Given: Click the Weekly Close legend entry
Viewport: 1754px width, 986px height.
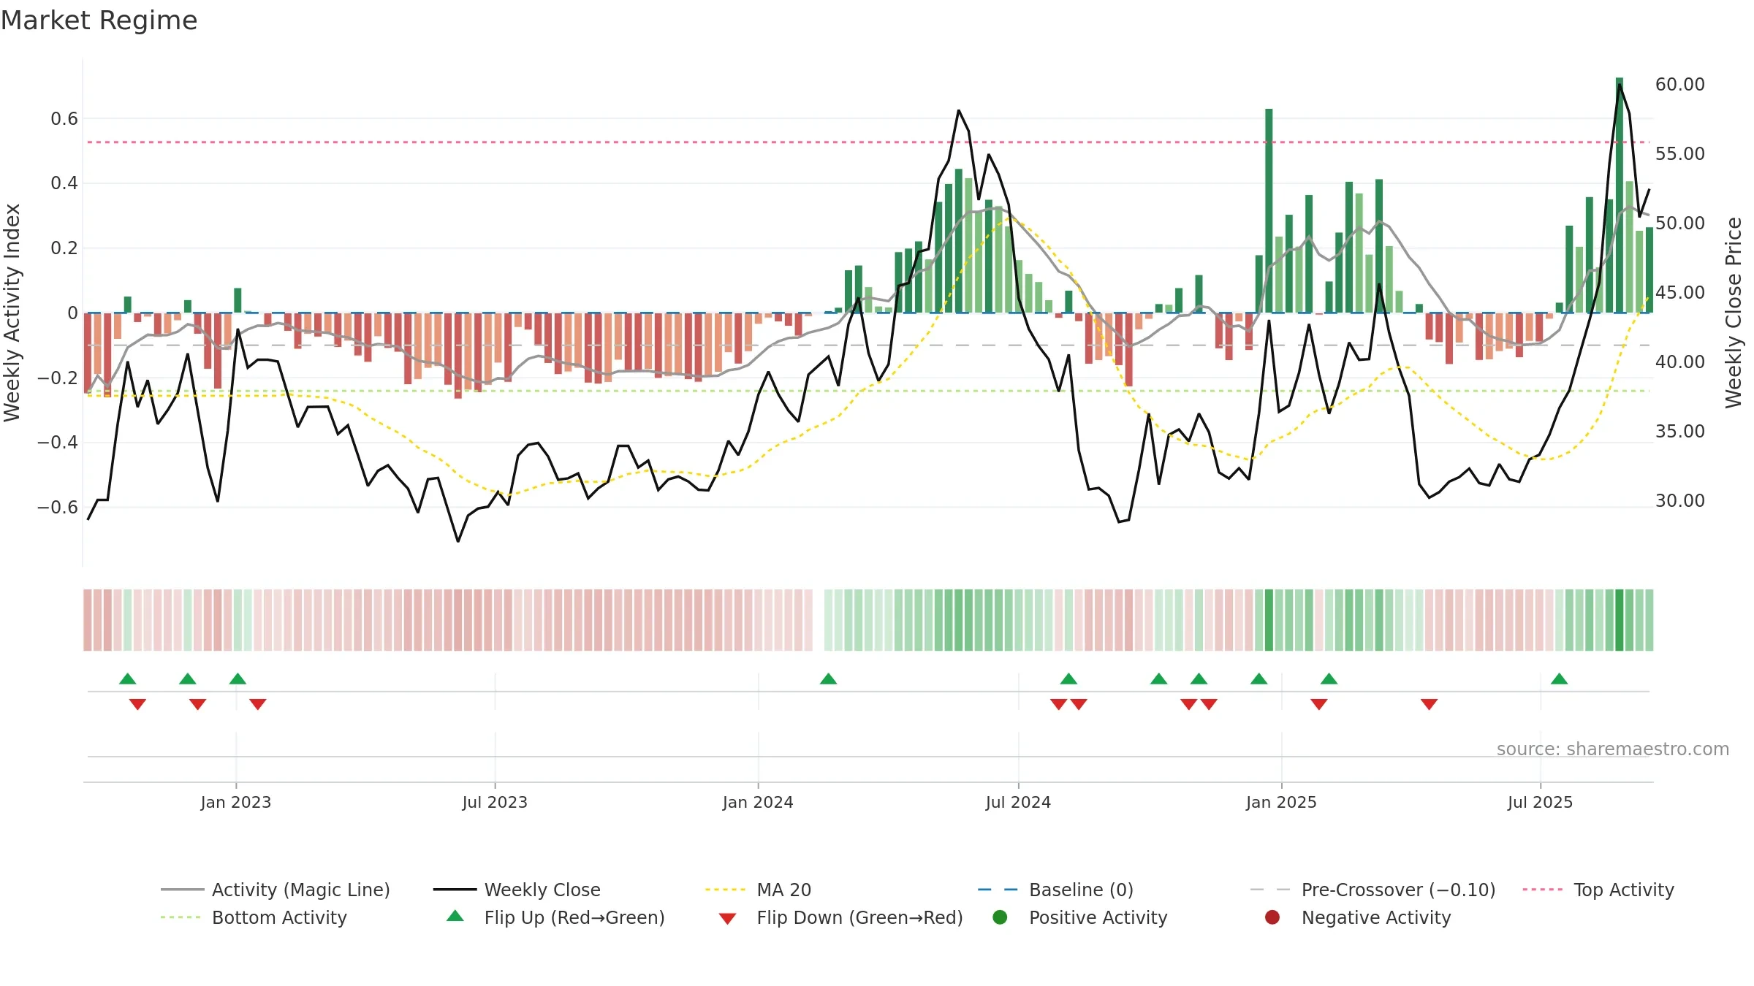Looking at the screenshot, I should 517,890.
